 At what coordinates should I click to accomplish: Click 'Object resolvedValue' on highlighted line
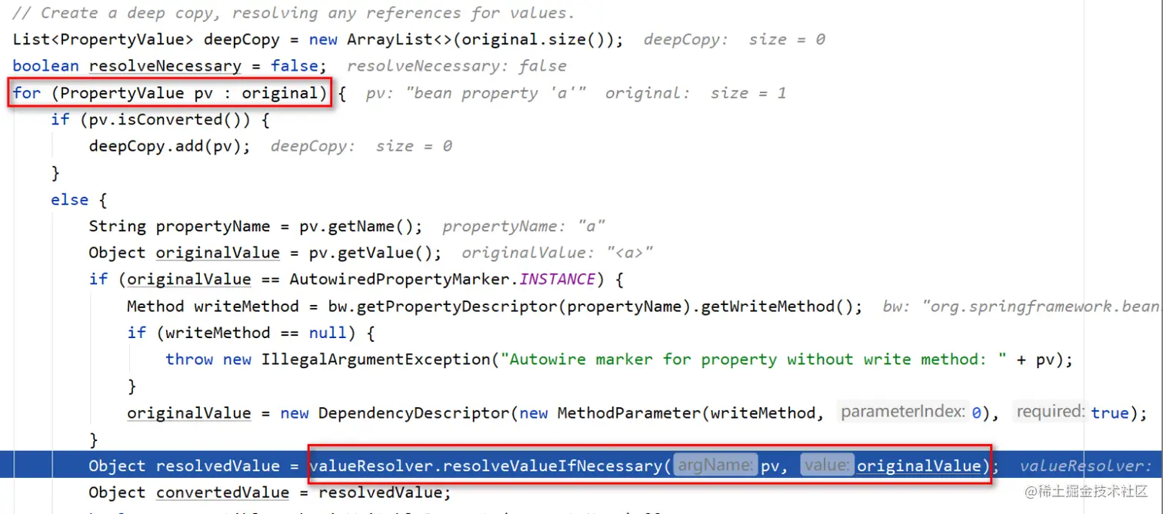tap(184, 466)
